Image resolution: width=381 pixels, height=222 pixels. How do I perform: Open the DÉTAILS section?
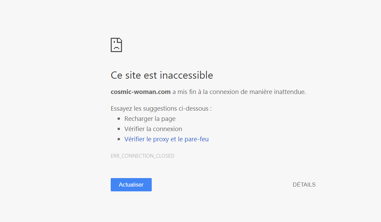pyautogui.click(x=304, y=185)
